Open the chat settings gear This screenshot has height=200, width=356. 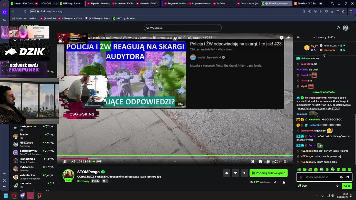click(x=337, y=186)
